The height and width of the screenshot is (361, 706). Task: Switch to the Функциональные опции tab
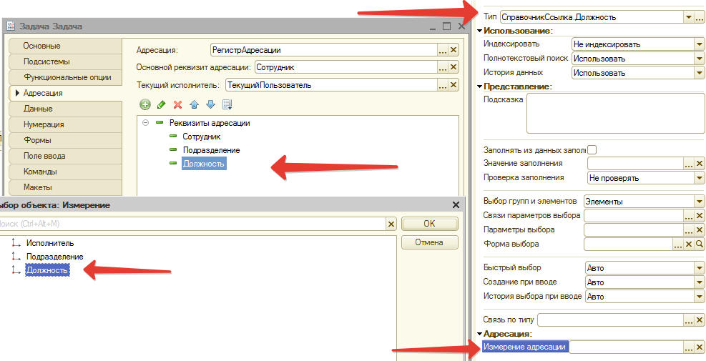click(x=65, y=77)
